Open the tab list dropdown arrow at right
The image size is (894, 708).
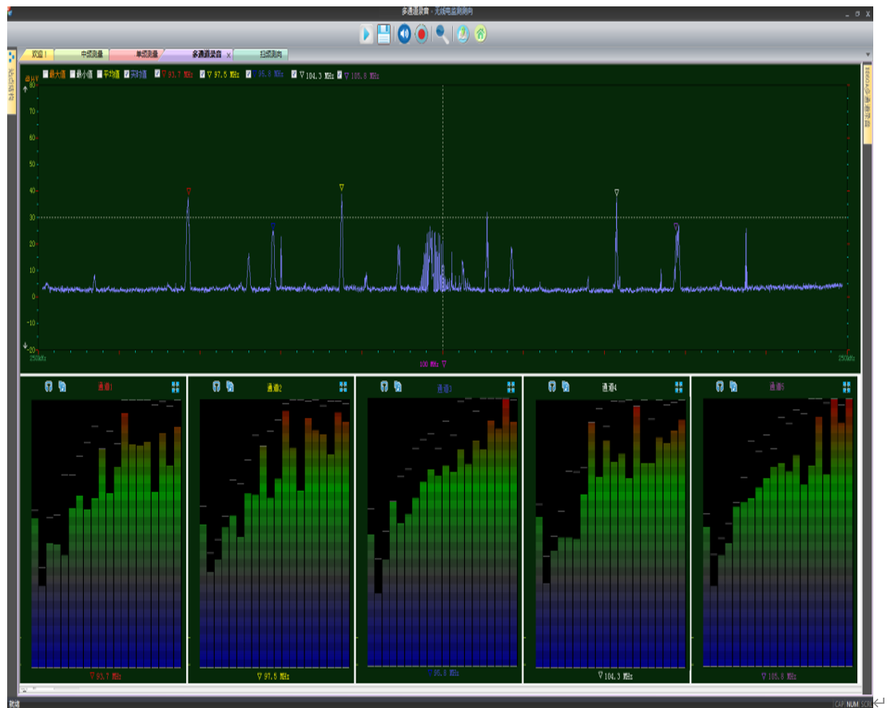[x=868, y=54]
